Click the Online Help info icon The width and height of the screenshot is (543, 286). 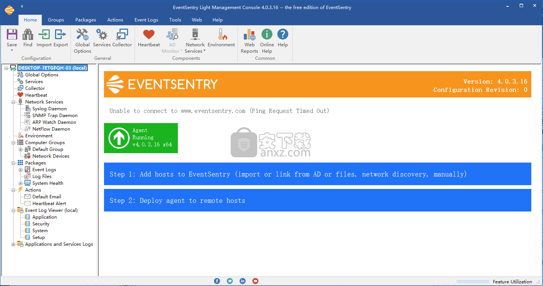[267, 34]
